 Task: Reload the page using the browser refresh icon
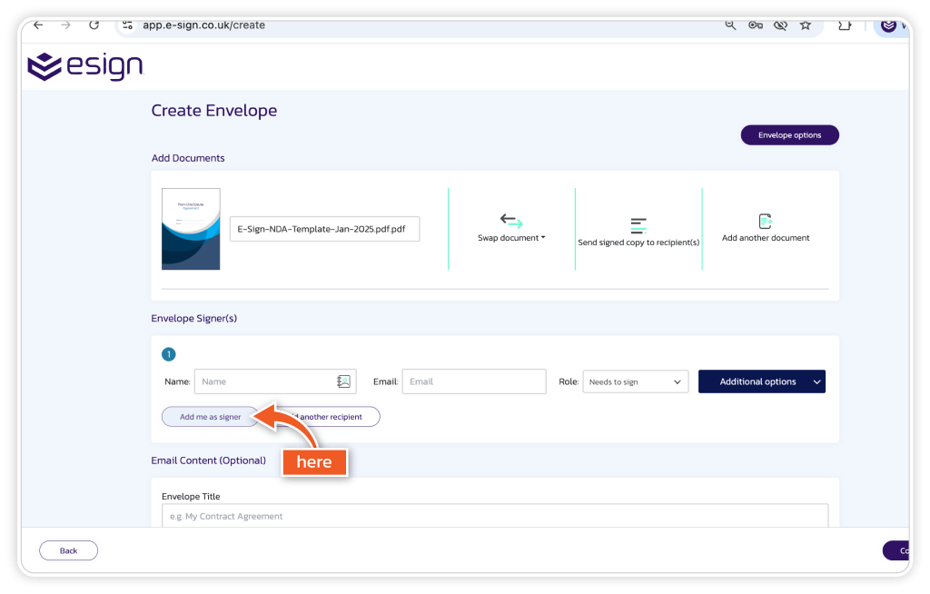click(x=94, y=25)
